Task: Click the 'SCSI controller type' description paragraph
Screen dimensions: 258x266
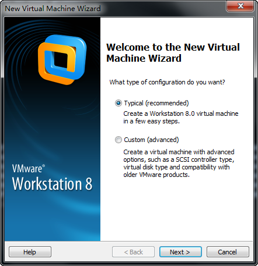Action: coord(179,163)
